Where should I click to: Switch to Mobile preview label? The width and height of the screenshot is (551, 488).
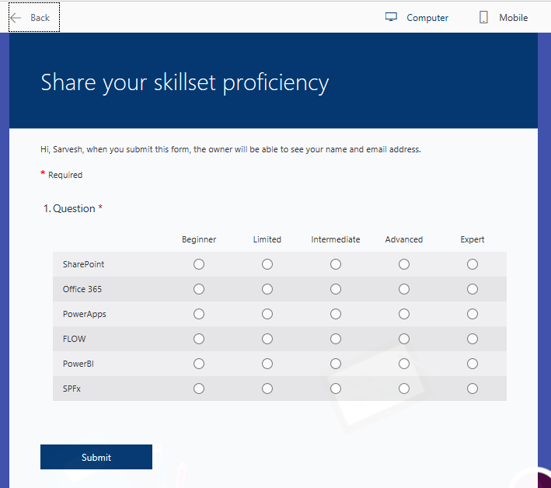pos(514,18)
